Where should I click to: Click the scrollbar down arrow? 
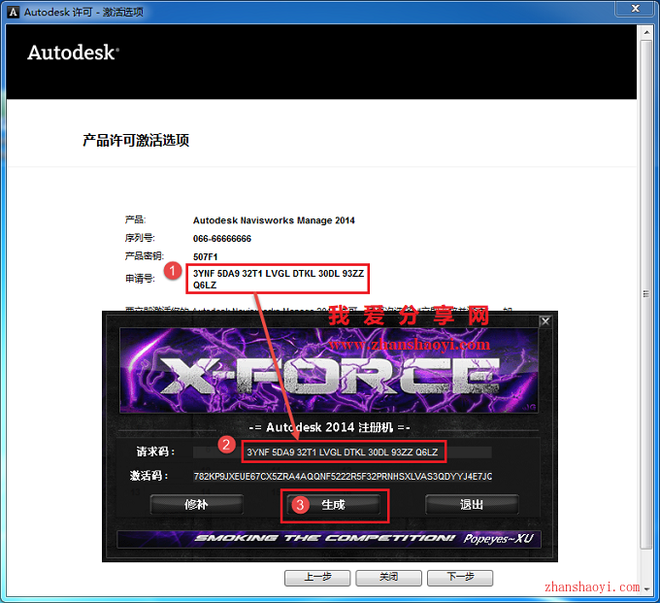click(x=646, y=589)
